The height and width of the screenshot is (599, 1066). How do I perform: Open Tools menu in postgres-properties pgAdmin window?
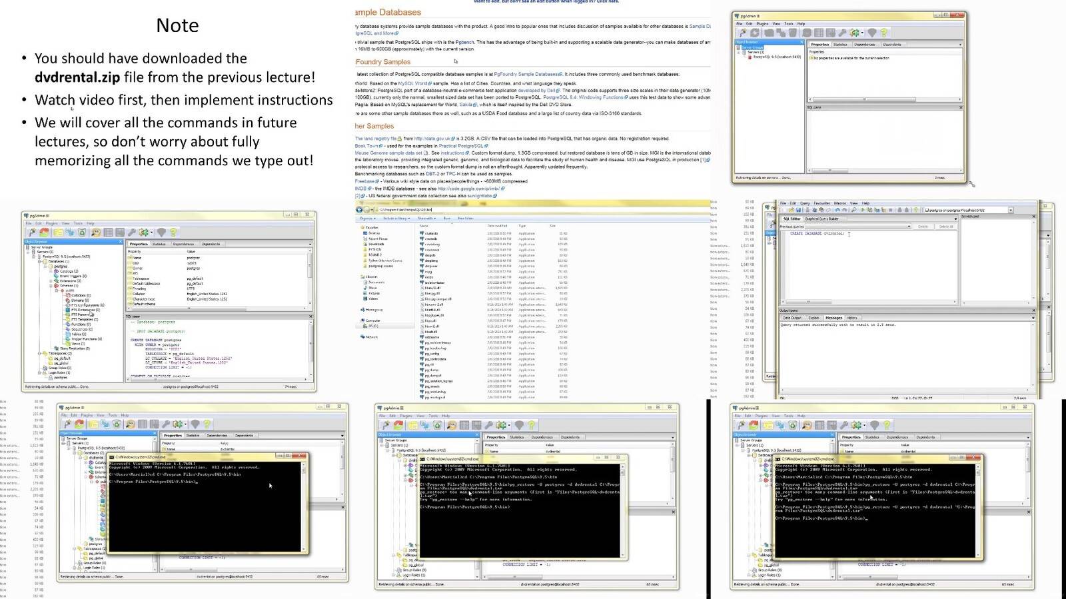78,223
